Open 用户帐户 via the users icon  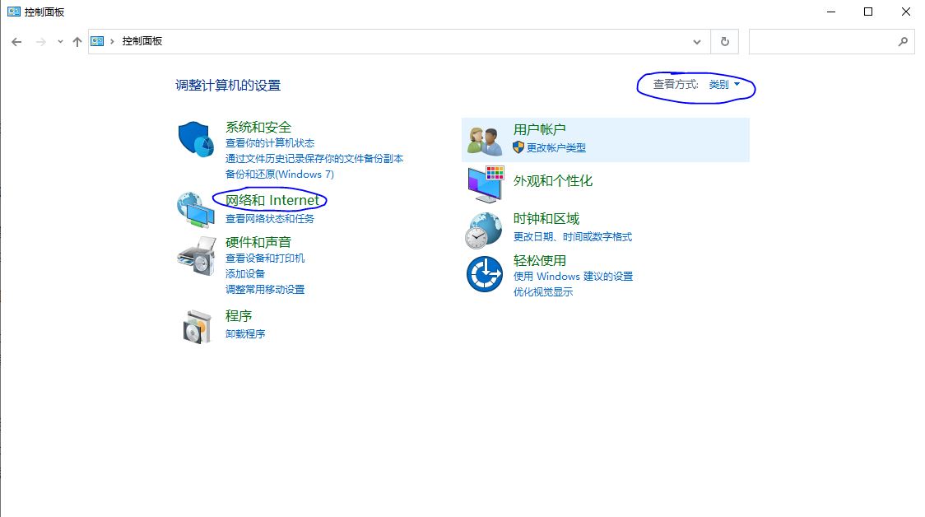tap(483, 139)
